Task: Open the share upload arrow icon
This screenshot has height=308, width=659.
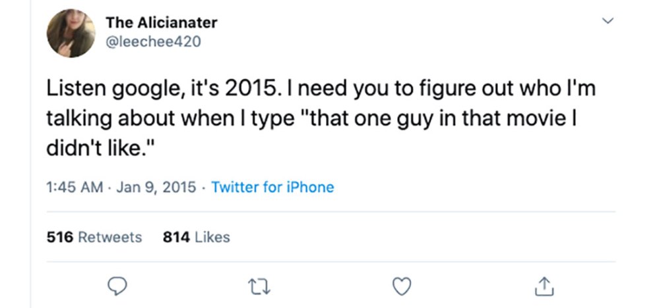Action: click(x=544, y=287)
